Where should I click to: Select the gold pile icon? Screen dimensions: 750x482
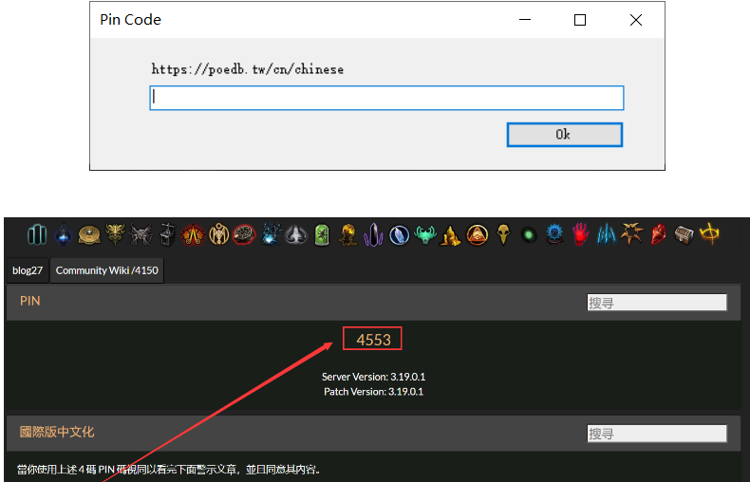pyautogui.click(x=451, y=234)
